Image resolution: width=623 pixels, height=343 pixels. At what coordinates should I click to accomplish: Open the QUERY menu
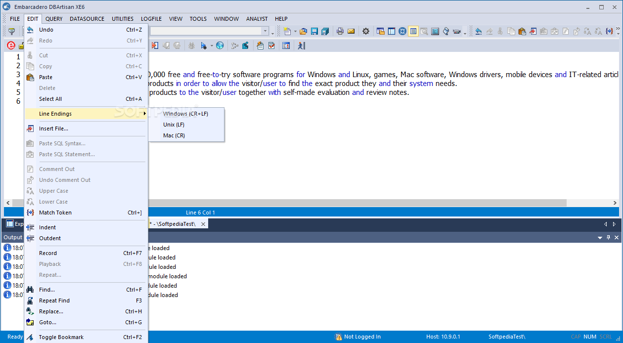tap(54, 19)
